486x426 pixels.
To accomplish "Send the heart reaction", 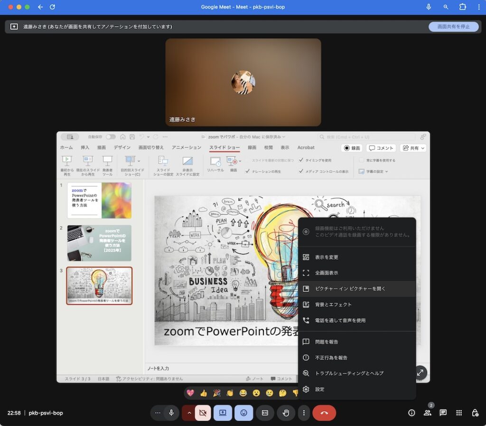I will [190, 393].
